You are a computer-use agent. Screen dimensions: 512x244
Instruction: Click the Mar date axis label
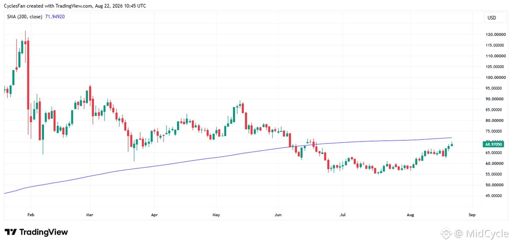click(x=90, y=215)
